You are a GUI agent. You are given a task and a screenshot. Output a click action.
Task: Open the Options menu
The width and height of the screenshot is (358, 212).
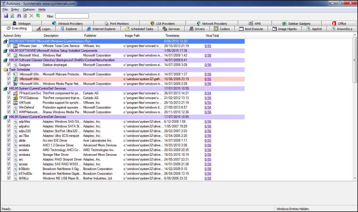29,9
